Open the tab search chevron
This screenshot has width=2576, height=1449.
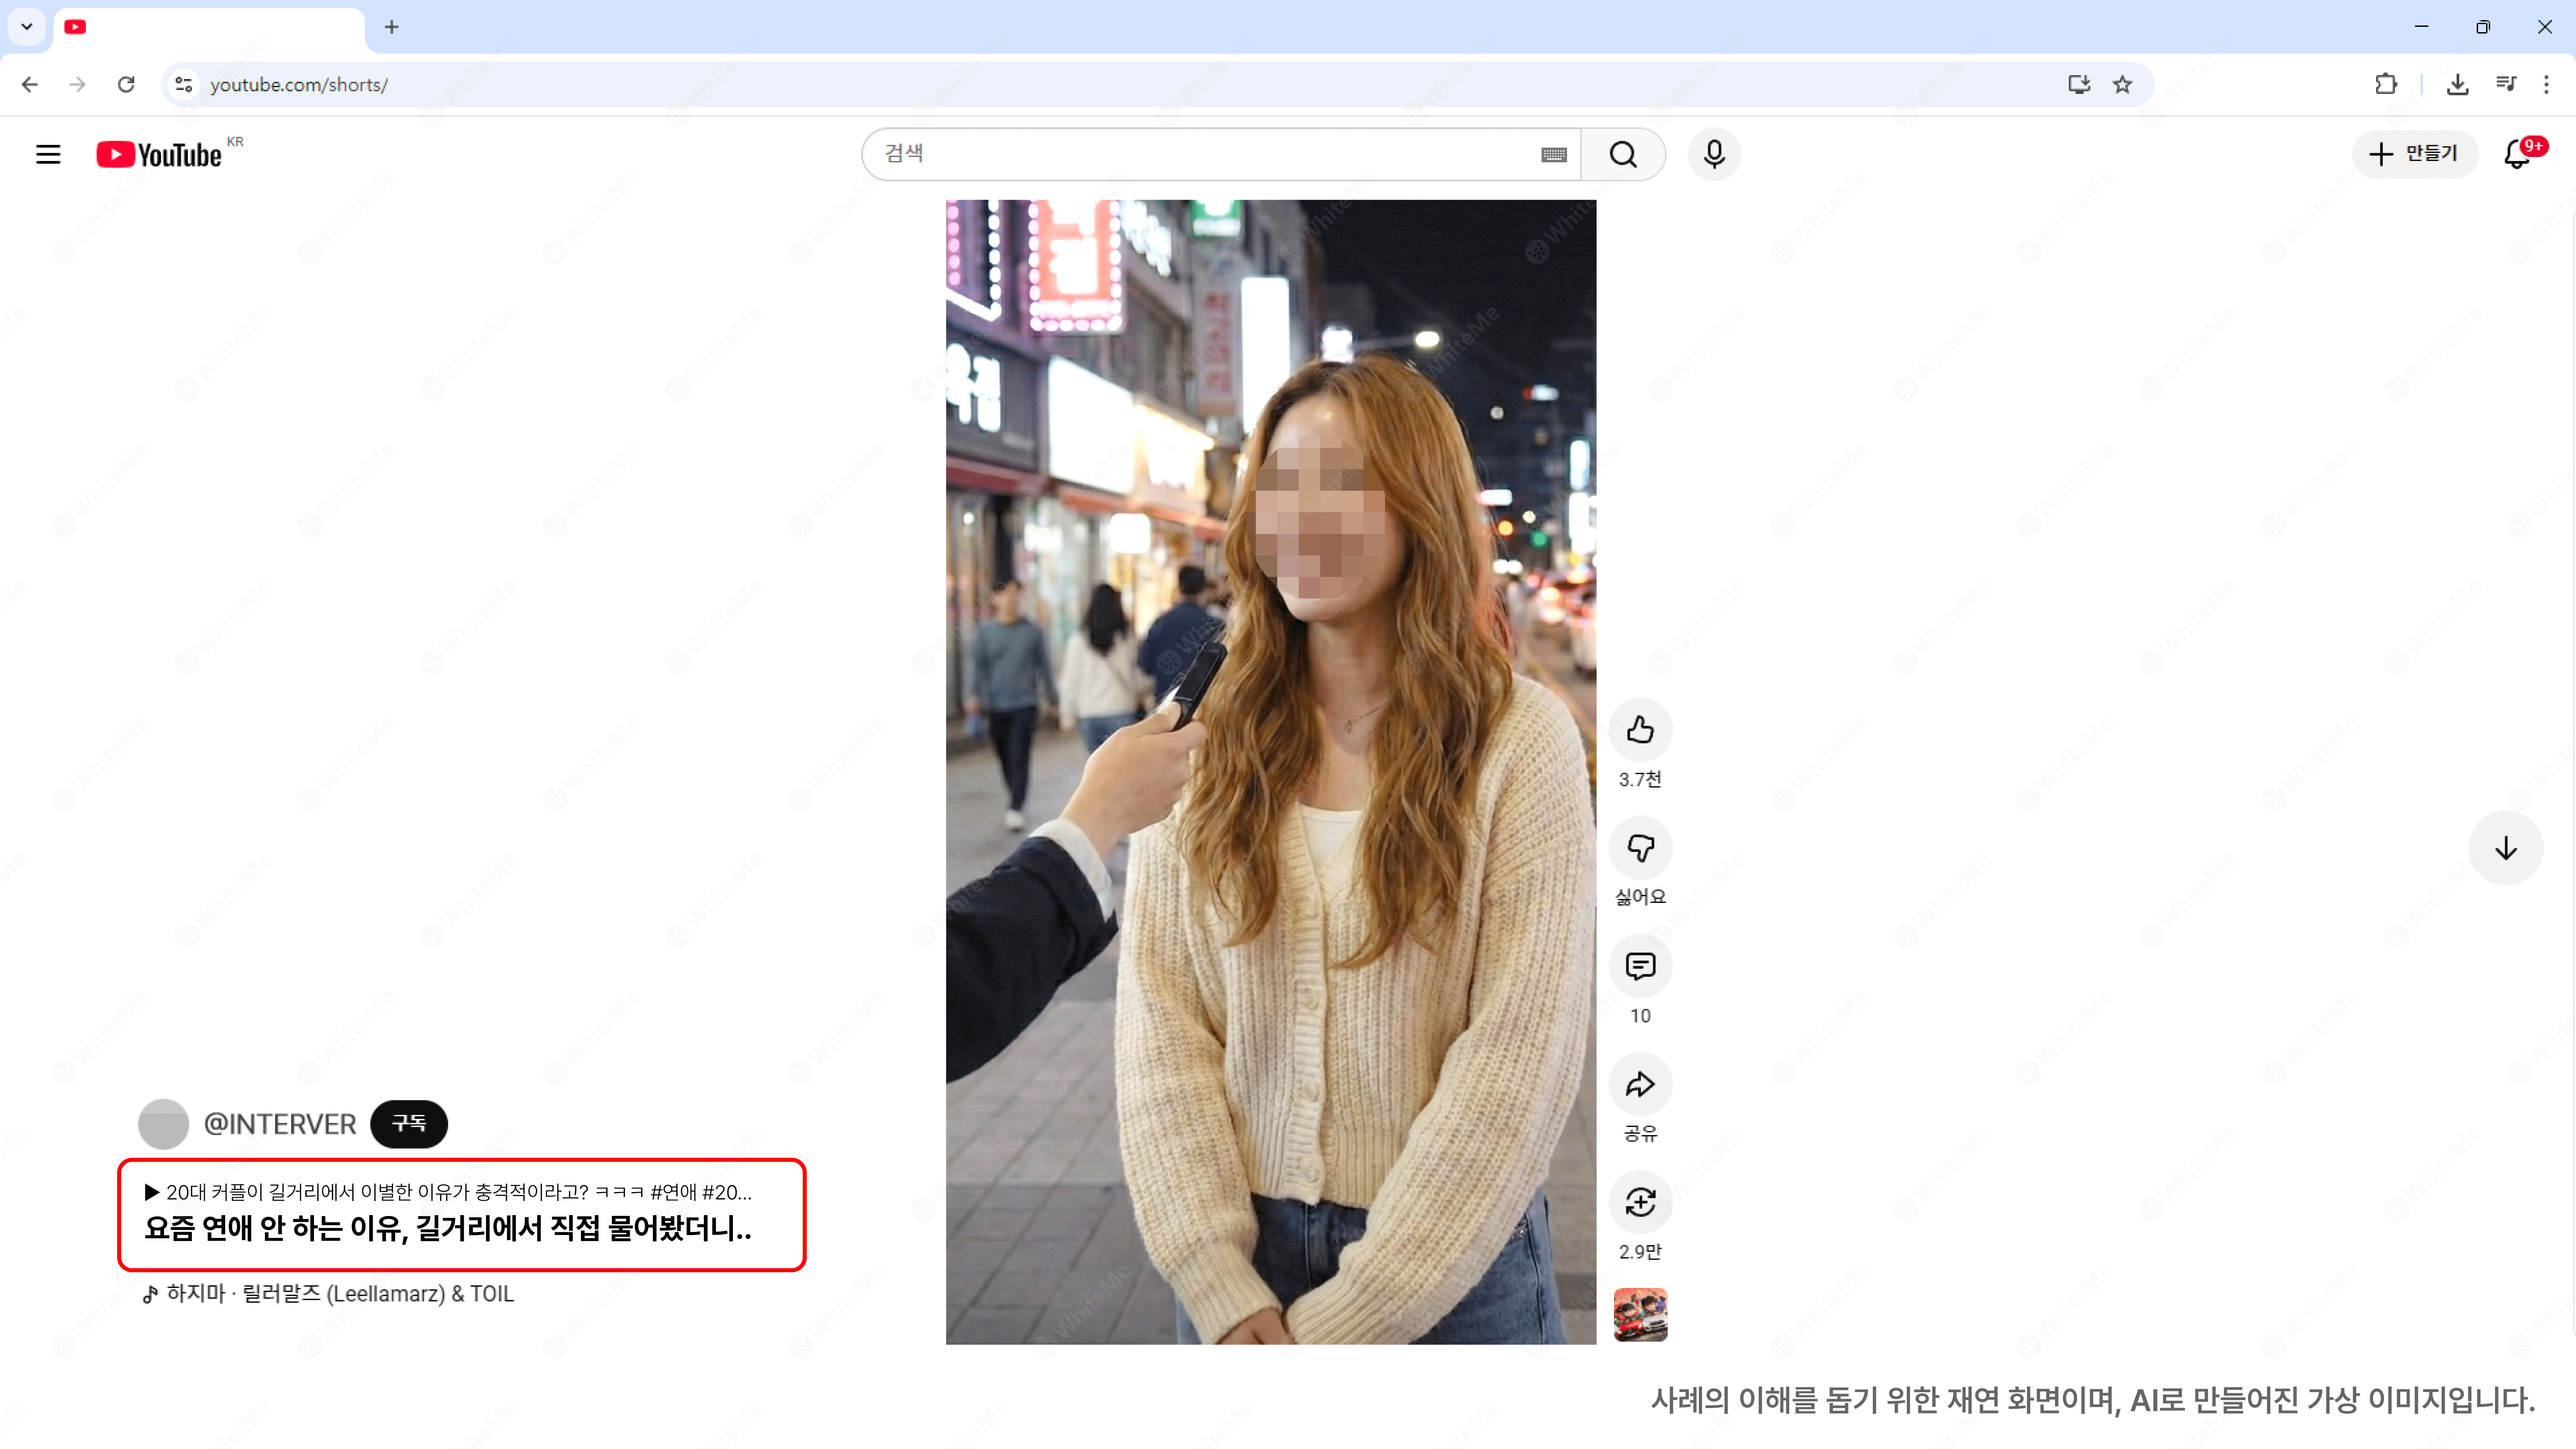pyautogui.click(x=26, y=27)
